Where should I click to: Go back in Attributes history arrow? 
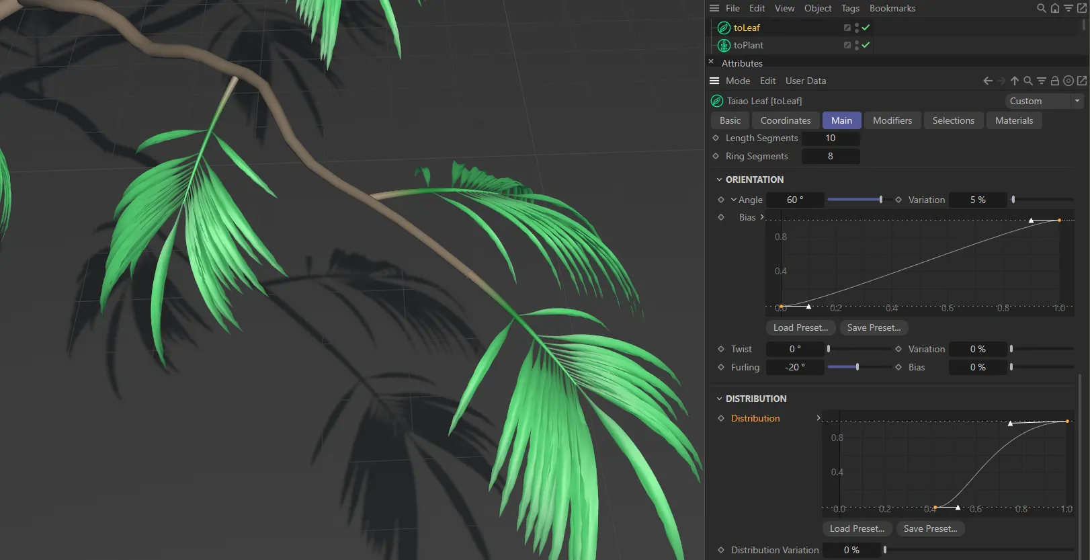tap(988, 81)
